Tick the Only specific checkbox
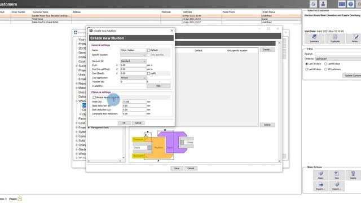This screenshot has width=361, height=203. pos(148,55)
